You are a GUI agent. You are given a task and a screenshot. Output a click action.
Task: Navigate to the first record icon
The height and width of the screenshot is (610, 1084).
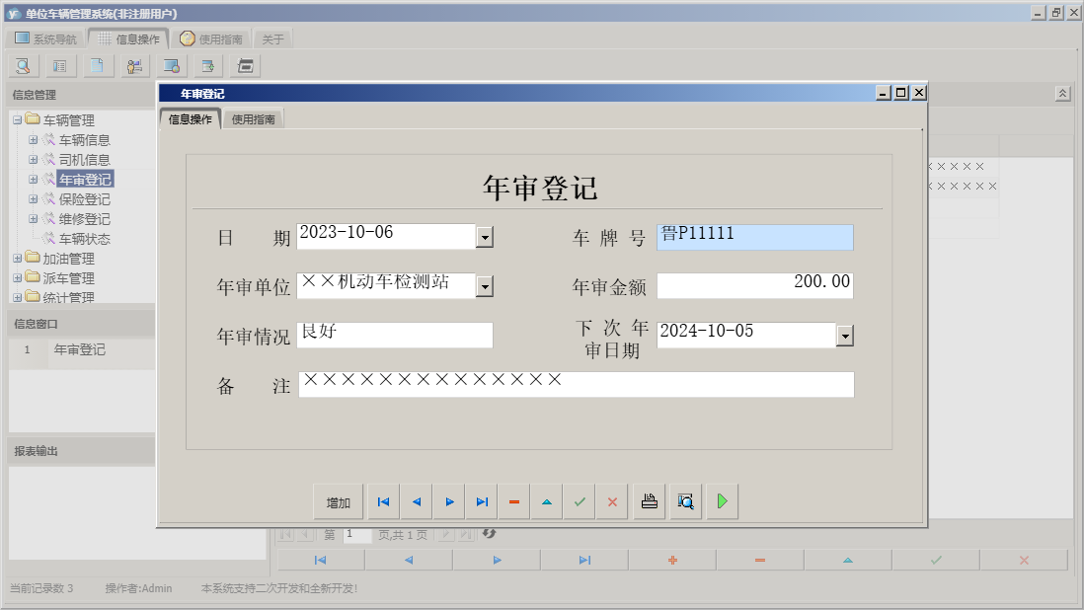pos(383,501)
